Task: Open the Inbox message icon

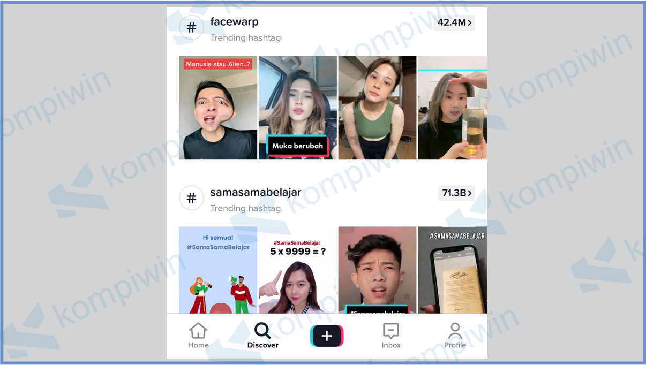Action: 391,331
